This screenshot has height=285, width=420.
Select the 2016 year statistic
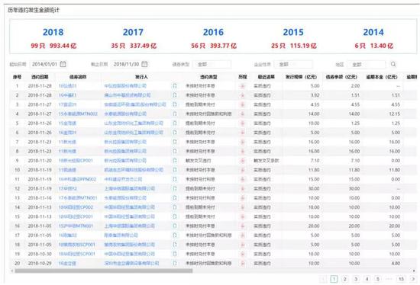point(214,38)
